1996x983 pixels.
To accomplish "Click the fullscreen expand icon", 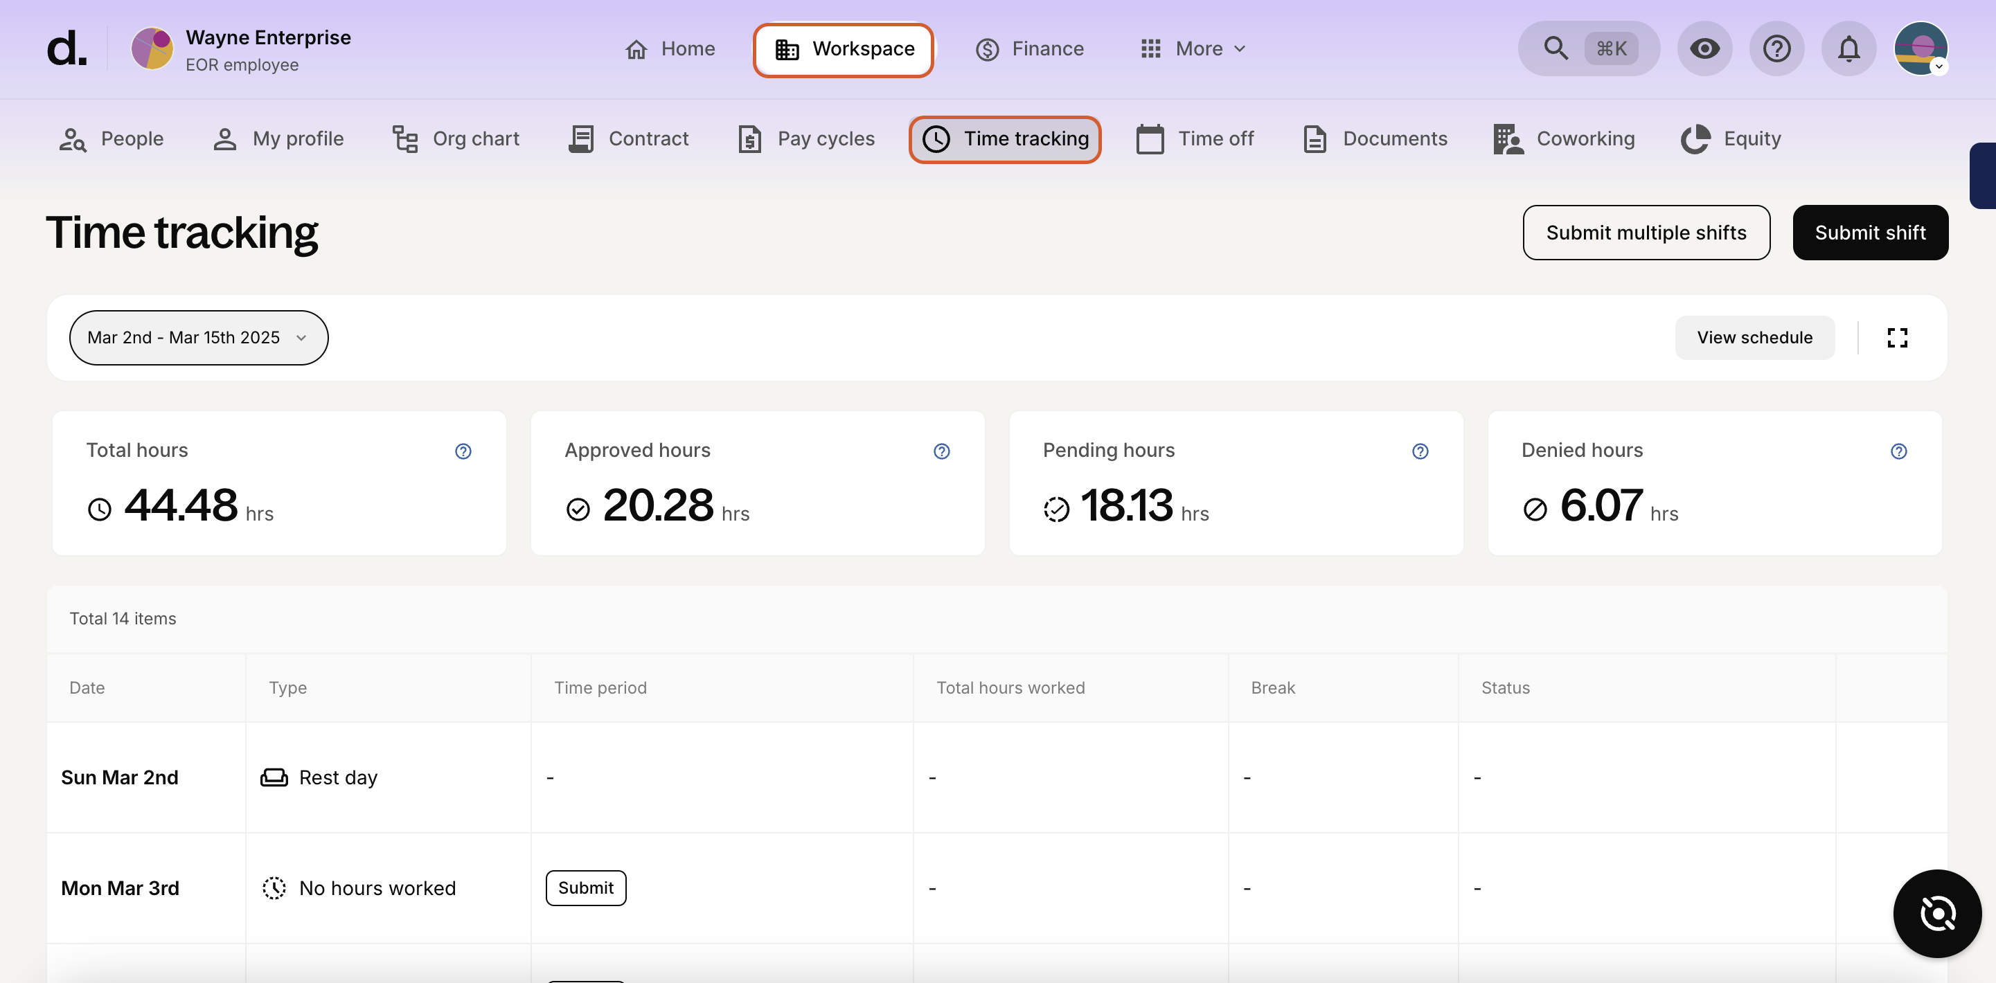I will [1898, 338].
